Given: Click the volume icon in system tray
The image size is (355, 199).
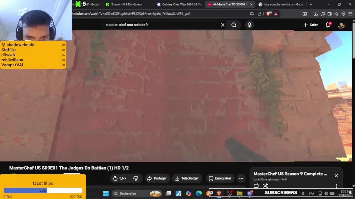Looking at the screenshot, I should (326, 193).
